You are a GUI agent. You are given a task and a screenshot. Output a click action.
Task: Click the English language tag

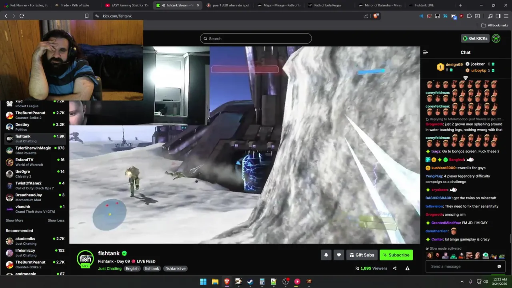pos(132,268)
